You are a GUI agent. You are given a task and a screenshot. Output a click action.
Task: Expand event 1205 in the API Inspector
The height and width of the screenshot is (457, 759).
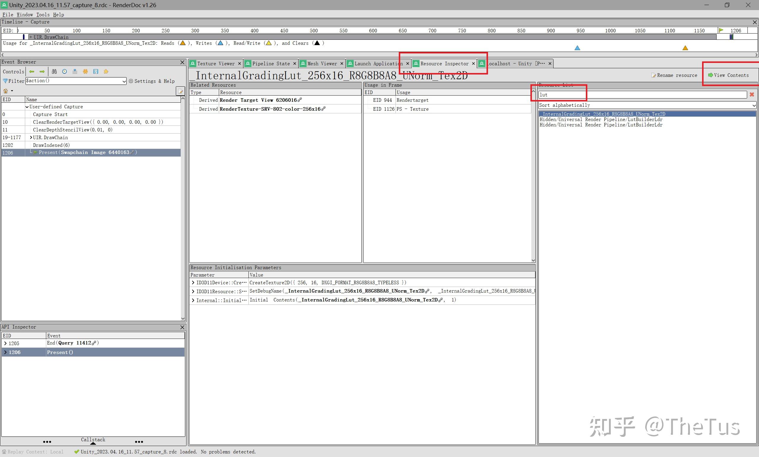(x=5, y=343)
